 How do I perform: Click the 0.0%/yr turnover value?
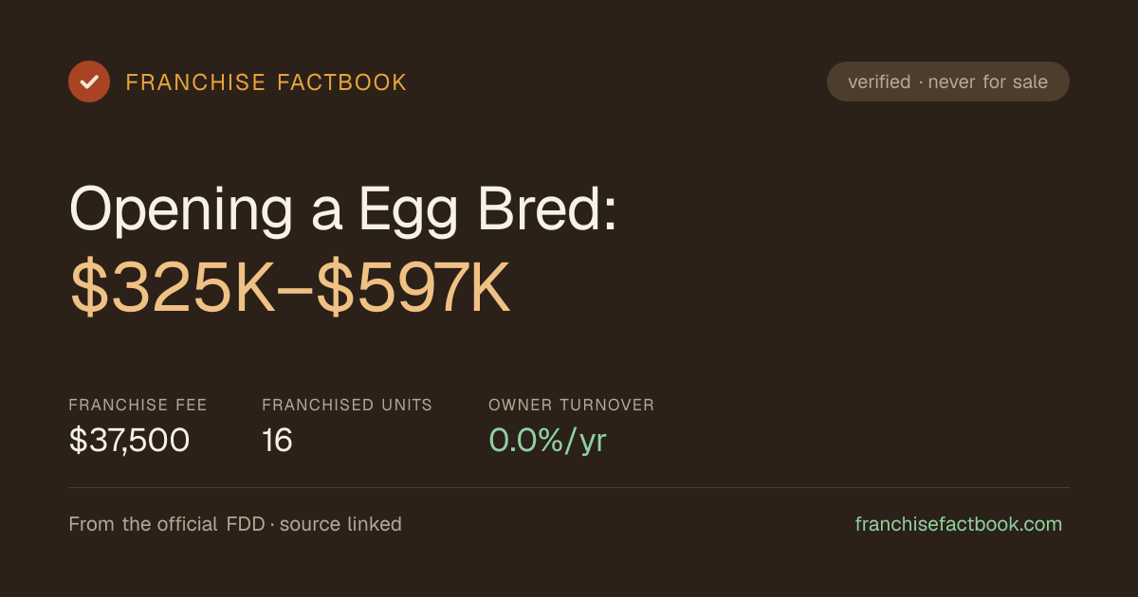click(547, 440)
